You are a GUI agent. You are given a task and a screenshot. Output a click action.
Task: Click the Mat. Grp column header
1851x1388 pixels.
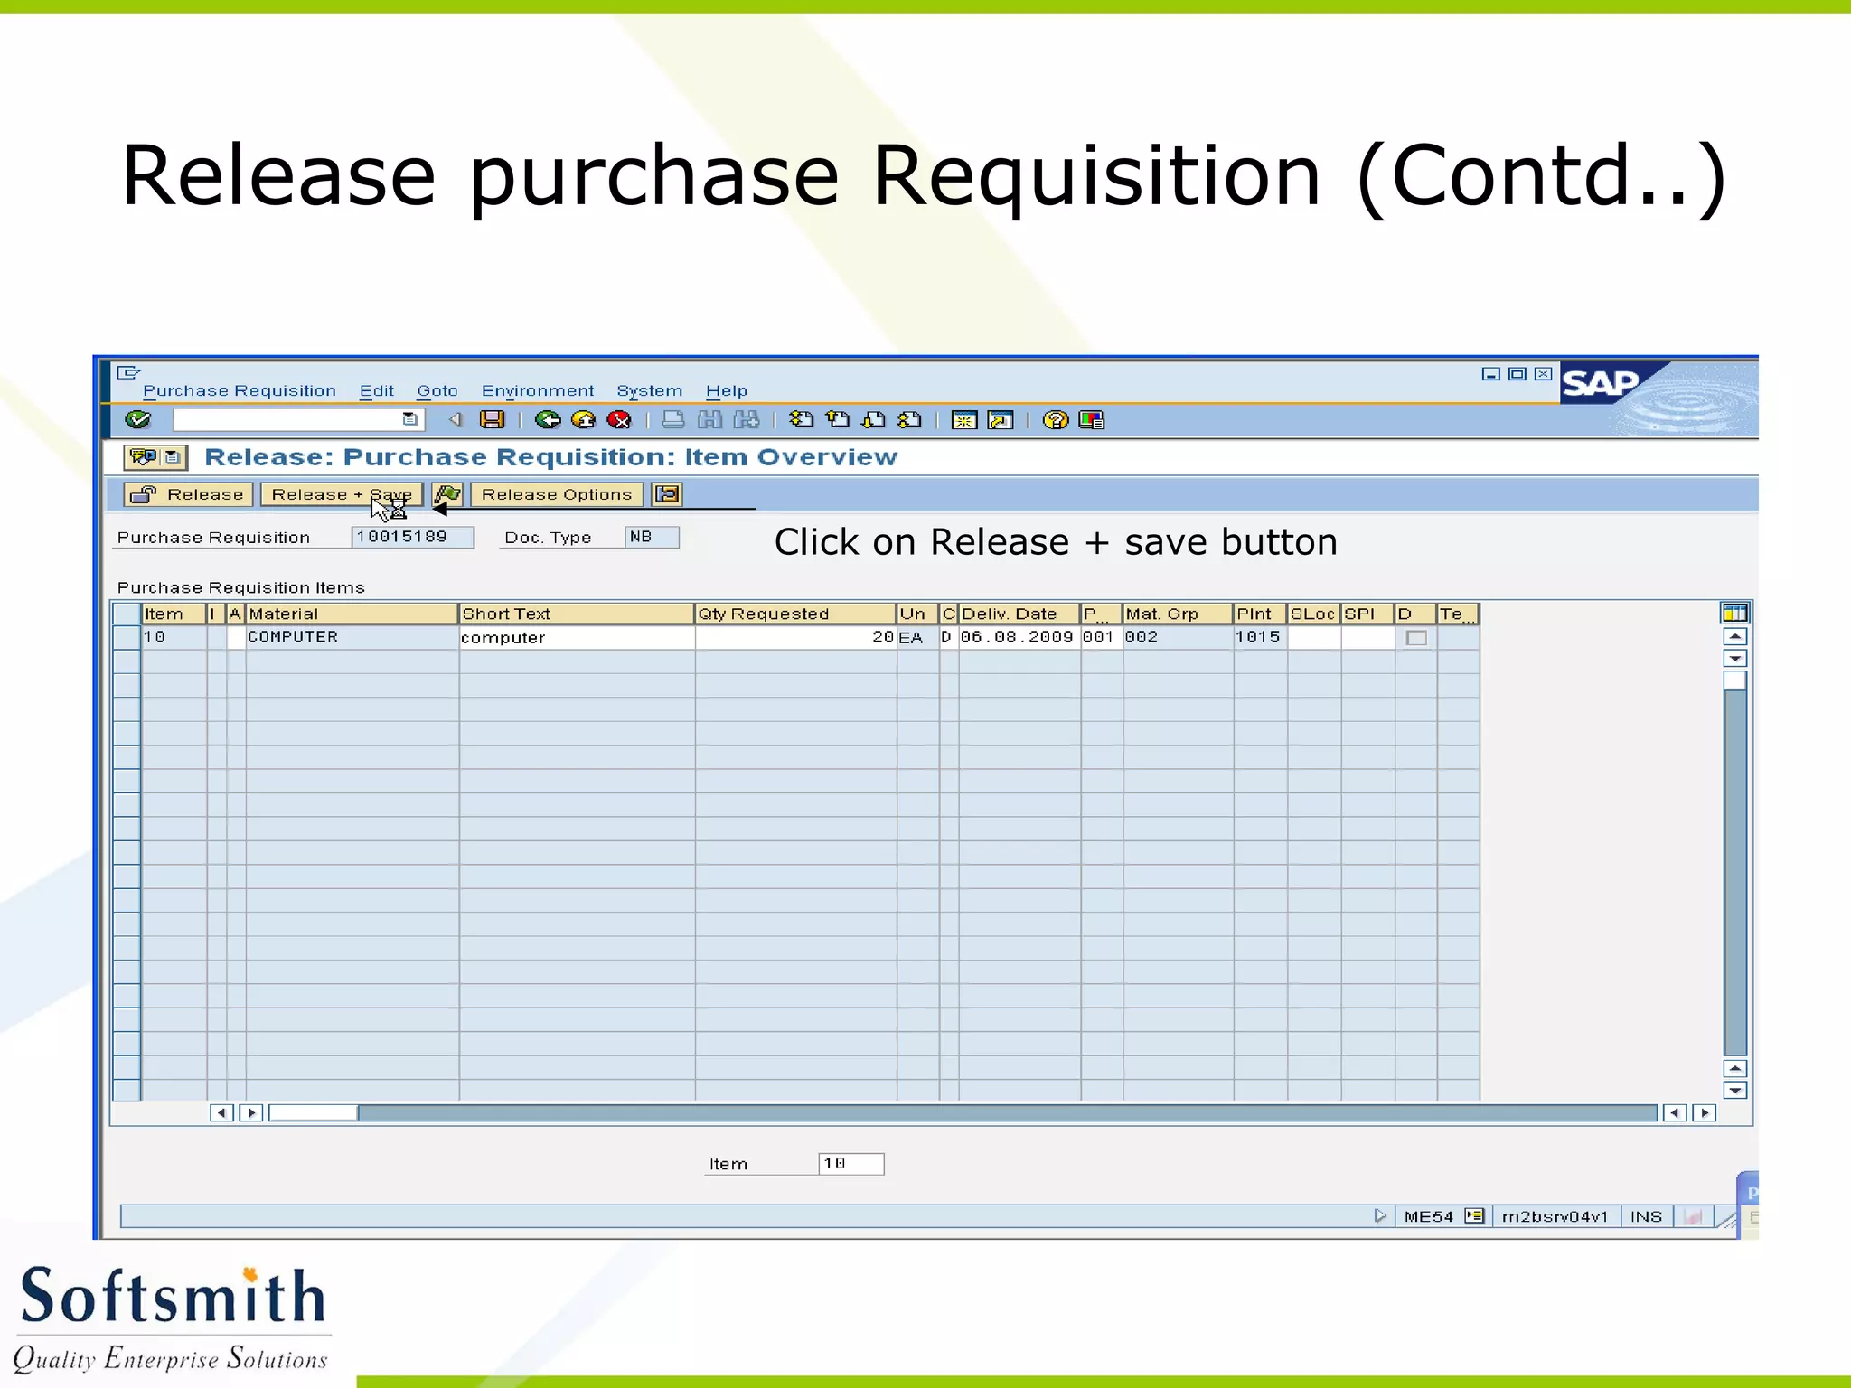tap(1178, 614)
